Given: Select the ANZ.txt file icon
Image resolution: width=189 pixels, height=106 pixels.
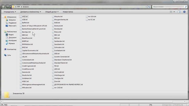Looking at the screenshot, I should 21,16.
